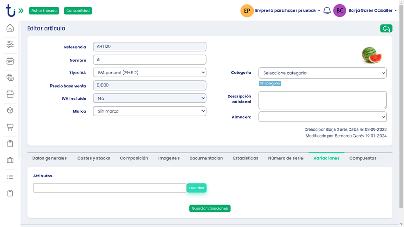
Task: Open the IVA incluido dropdown
Action: [x=149, y=98]
